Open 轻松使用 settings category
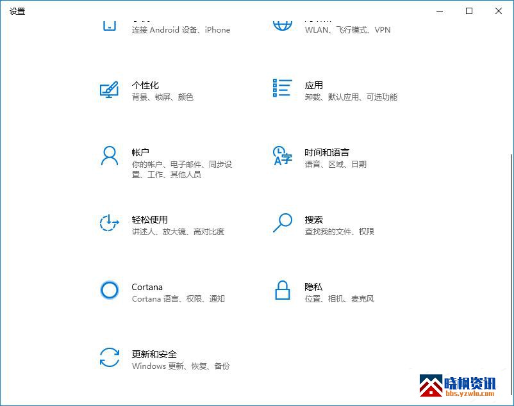The width and height of the screenshot is (514, 406). pos(149,220)
